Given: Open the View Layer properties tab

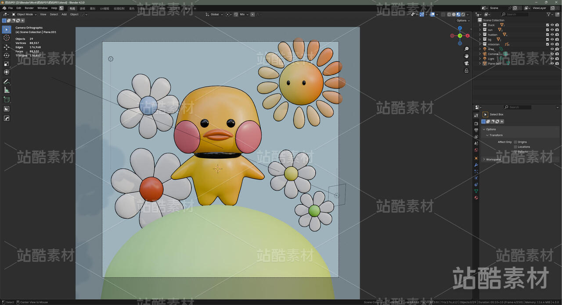Looking at the screenshot, I should coord(476,137).
